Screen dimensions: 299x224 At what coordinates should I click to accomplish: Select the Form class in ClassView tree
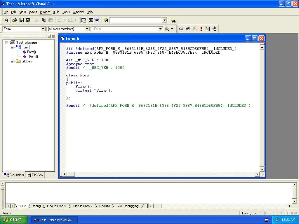pos(25,47)
